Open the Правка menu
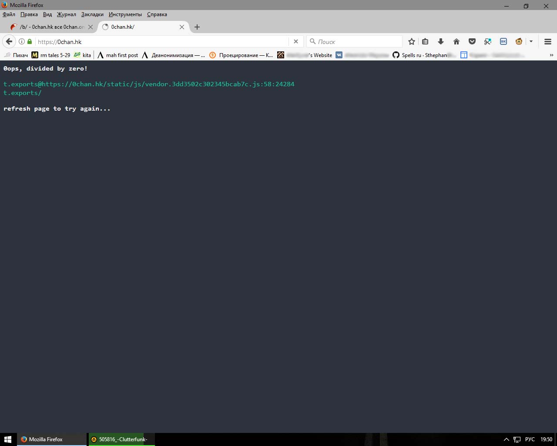 click(29, 14)
